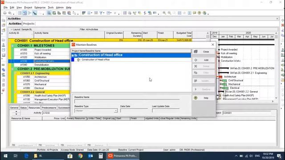Open Google Chrome from taskbar
285x160 pixels.
point(80,156)
